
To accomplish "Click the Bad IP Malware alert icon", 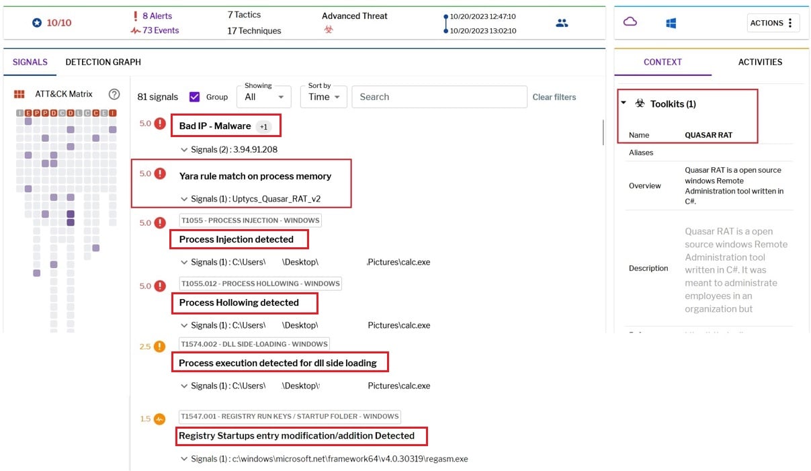I will [160, 124].
